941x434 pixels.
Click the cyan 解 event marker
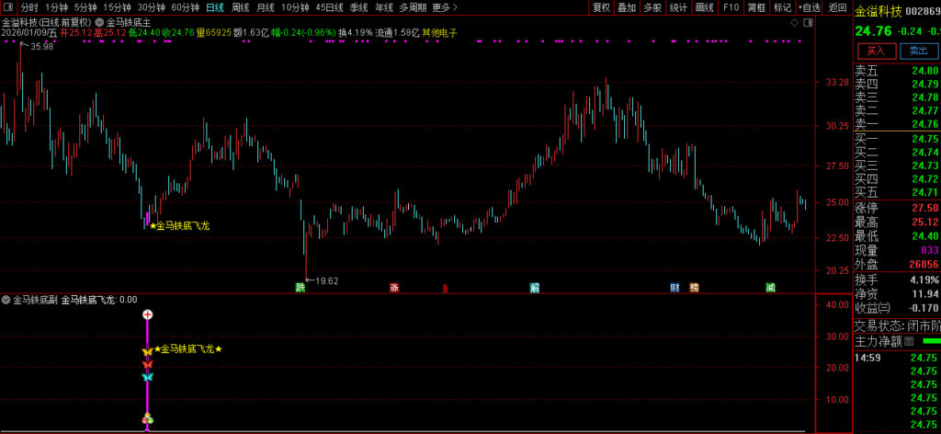click(x=535, y=287)
